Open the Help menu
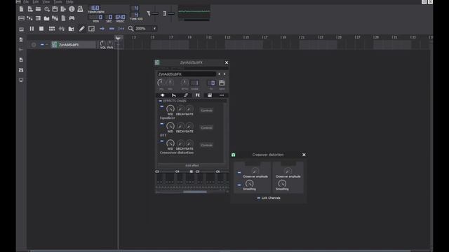The height and width of the screenshot is (252, 449). coord(69,1)
